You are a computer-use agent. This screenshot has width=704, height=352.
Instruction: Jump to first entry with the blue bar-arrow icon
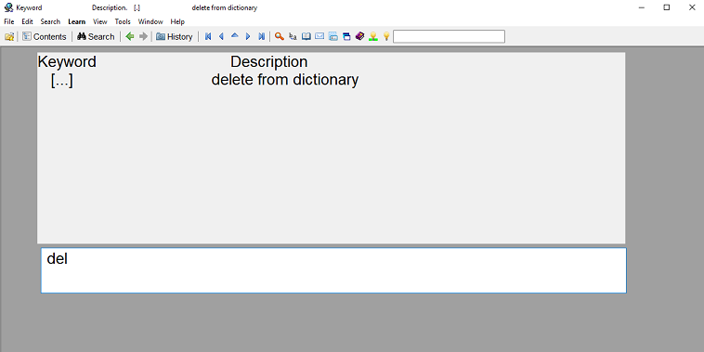(x=208, y=37)
